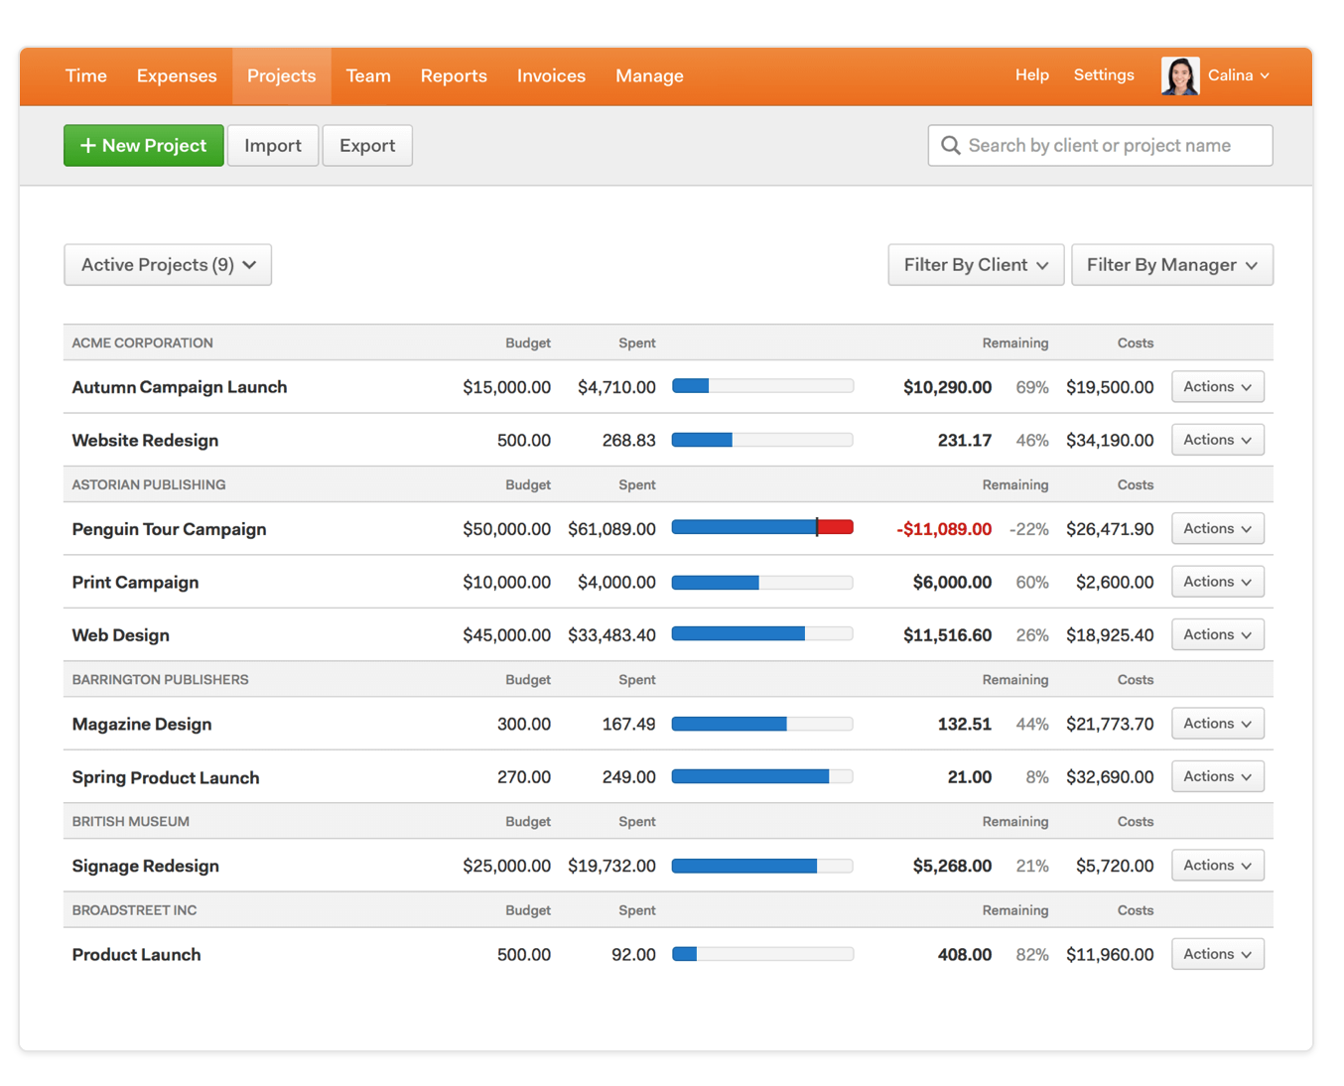Switch to the Time tab
1344x1086 pixels.
coord(86,76)
